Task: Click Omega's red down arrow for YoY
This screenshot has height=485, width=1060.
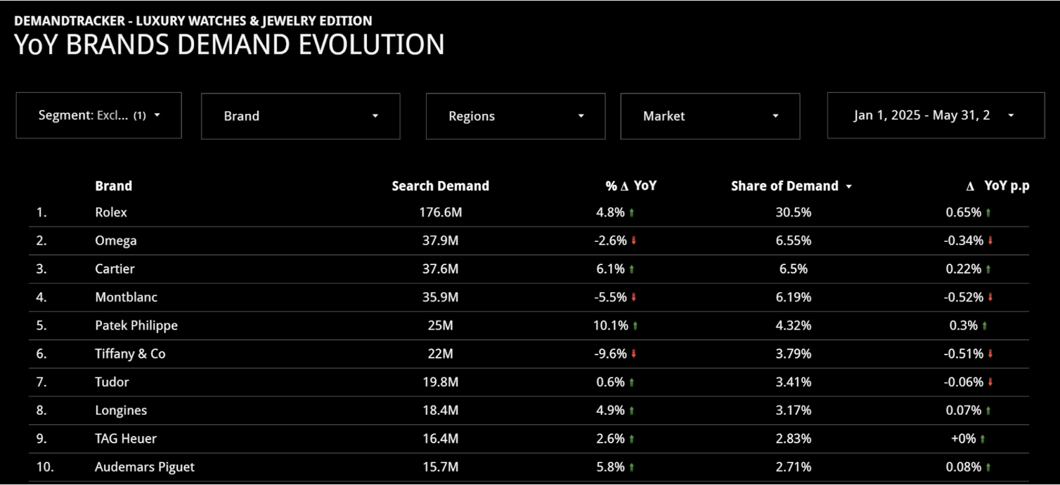Action: pos(634,241)
